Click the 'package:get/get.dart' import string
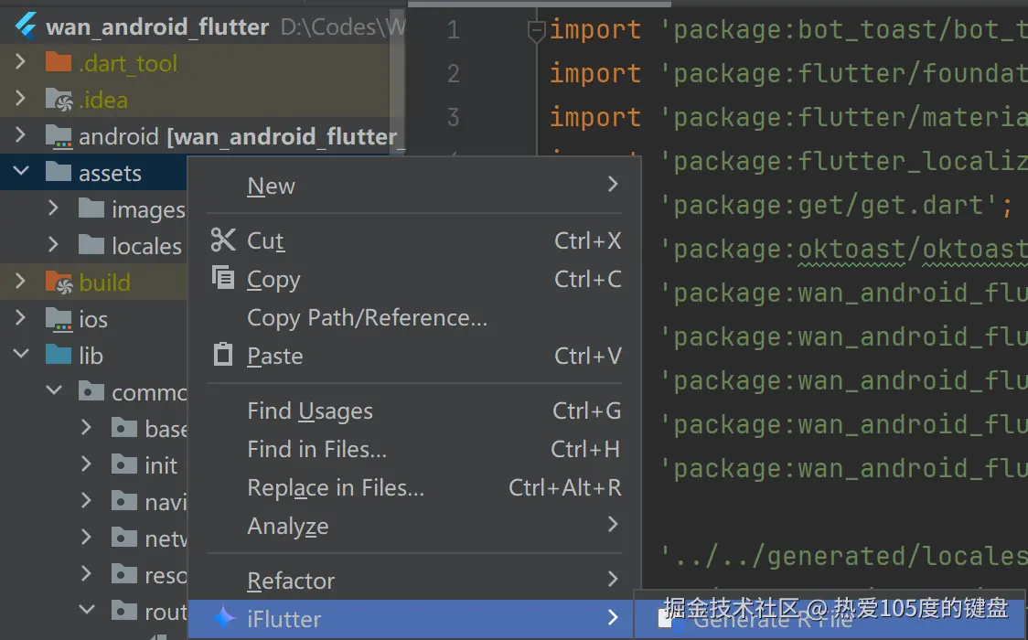 tap(830, 206)
